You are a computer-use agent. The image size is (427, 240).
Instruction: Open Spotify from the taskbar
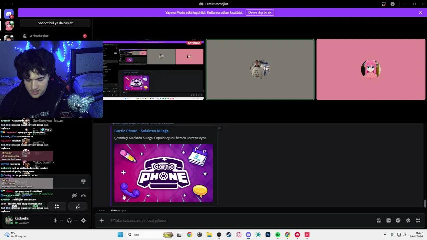278,235
